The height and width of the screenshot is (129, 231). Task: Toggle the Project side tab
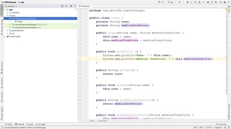(1, 10)
